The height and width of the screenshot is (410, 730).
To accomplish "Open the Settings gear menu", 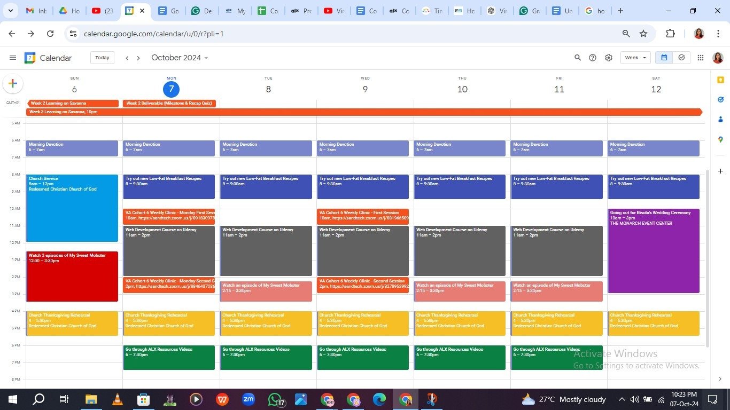I will [609, 58].
